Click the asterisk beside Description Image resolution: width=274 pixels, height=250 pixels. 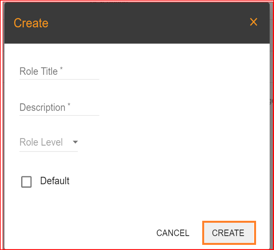[x=69, y=104]
